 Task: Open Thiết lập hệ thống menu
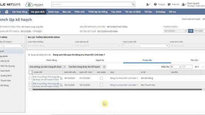pyautogui.click(x=98, y=12)
